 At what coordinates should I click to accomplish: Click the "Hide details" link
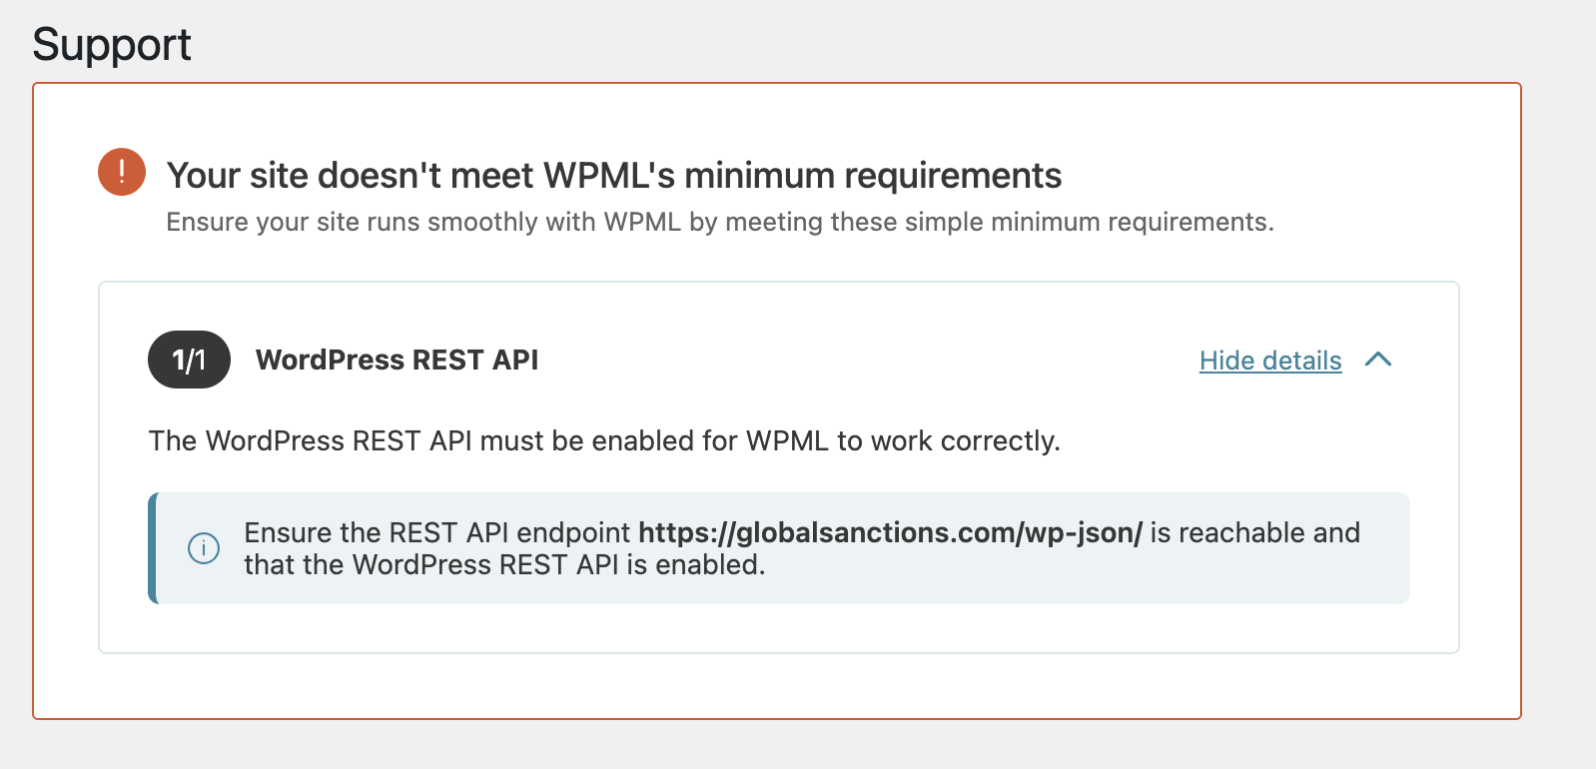tap(1269, 361)
